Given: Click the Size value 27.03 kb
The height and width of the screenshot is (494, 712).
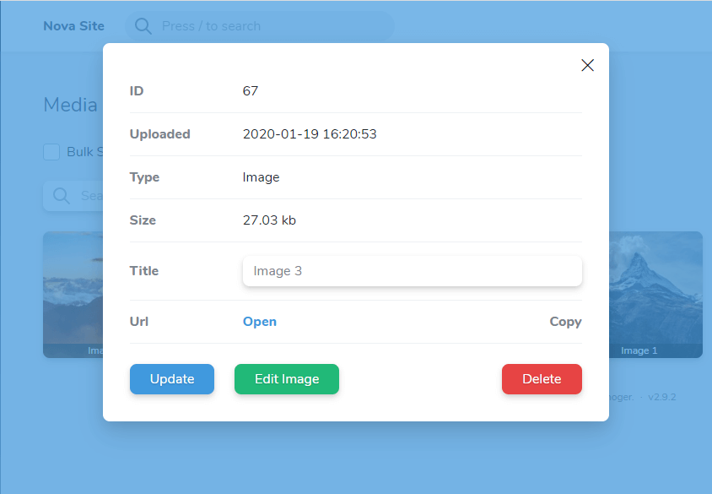Looking at the screenshot, I should point(269,220).
